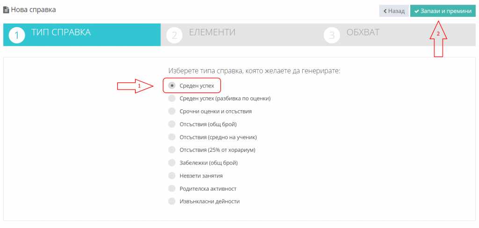Click the Запази и премини button
This screenshot has width=479, height=228.
443,11
